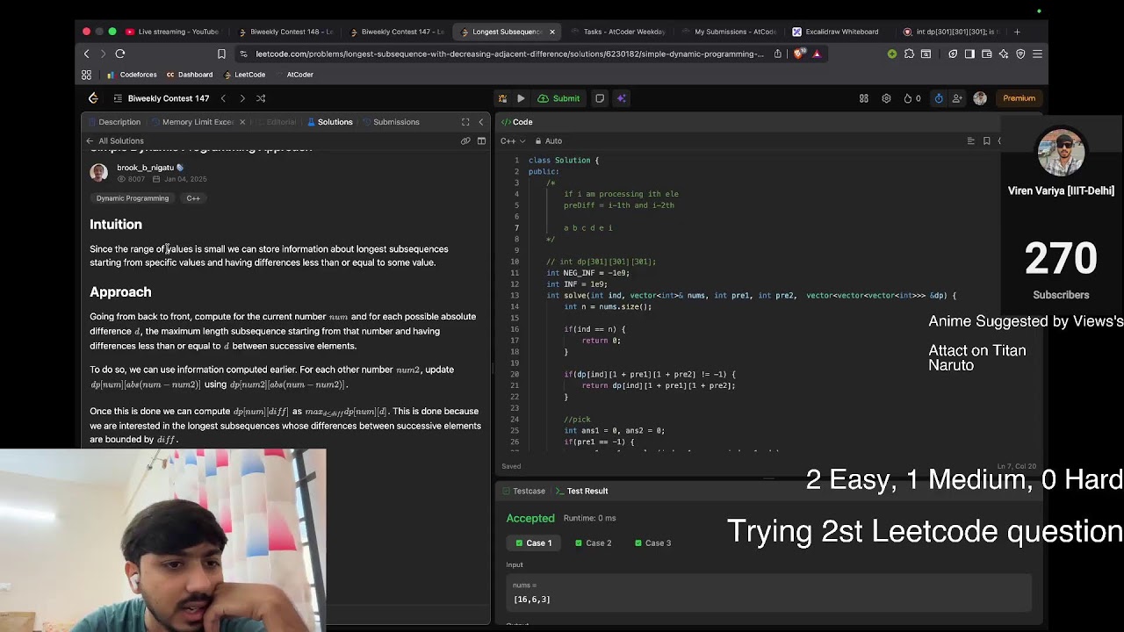Submit the solution
Image resolution: width=1124 pixels, height=632 pixels.
tap(558, 98)
